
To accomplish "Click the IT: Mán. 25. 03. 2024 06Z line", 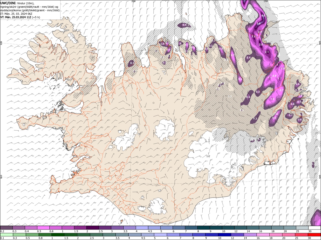I will coord(17,14).
